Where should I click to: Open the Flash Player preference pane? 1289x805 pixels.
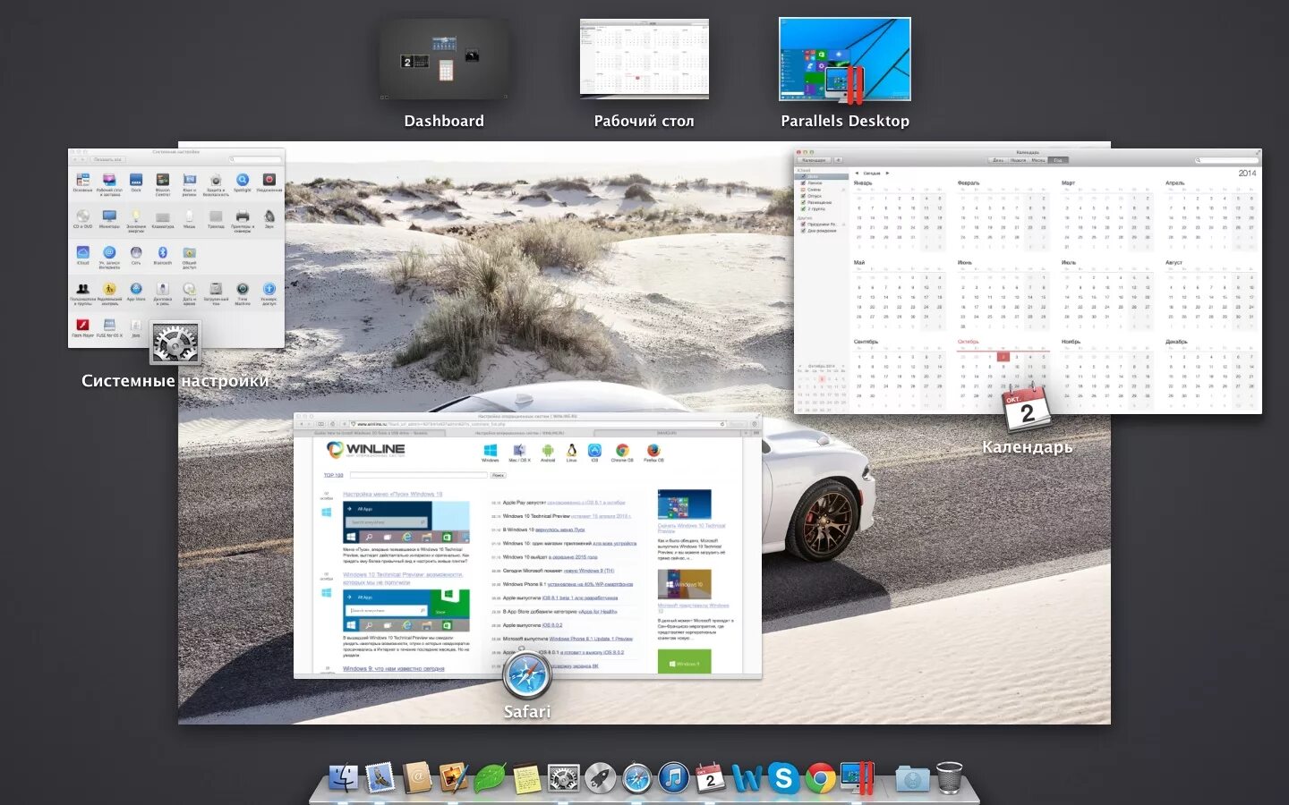82,326
